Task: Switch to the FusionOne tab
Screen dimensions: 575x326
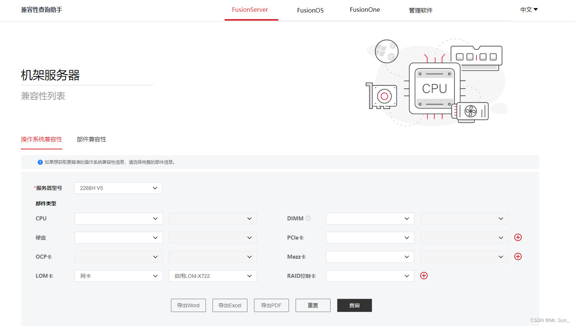Action: click(365, 10)
